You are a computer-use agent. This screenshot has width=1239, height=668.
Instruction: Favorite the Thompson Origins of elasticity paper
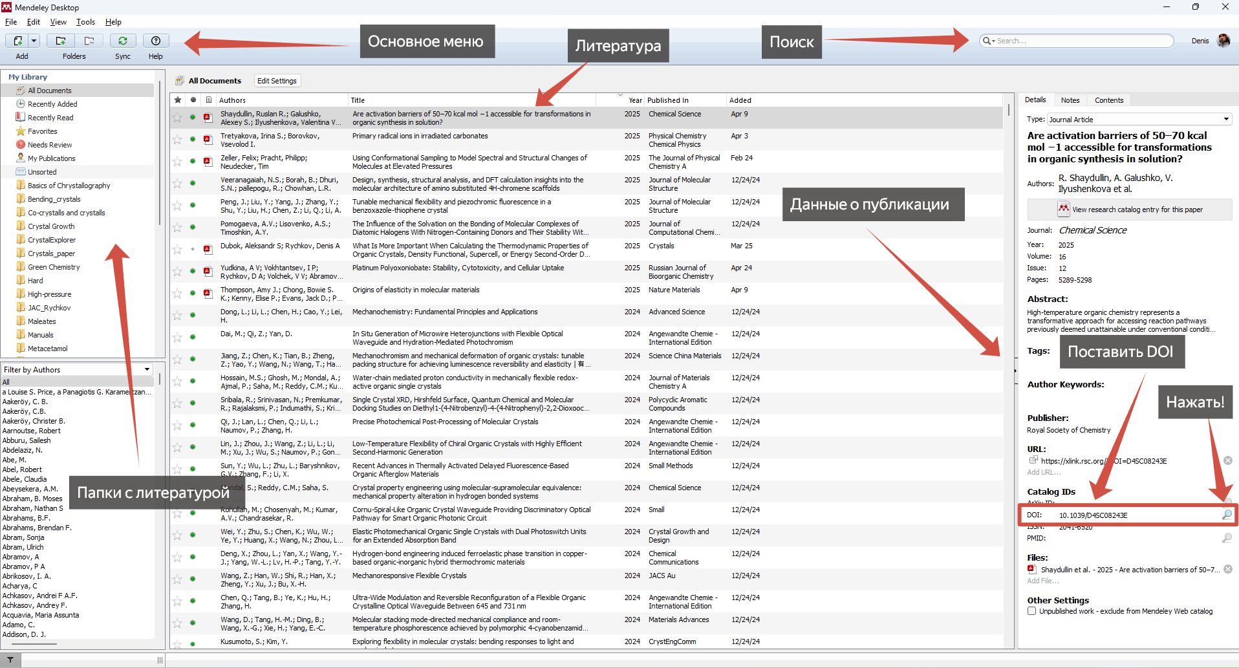pos(177,294)
